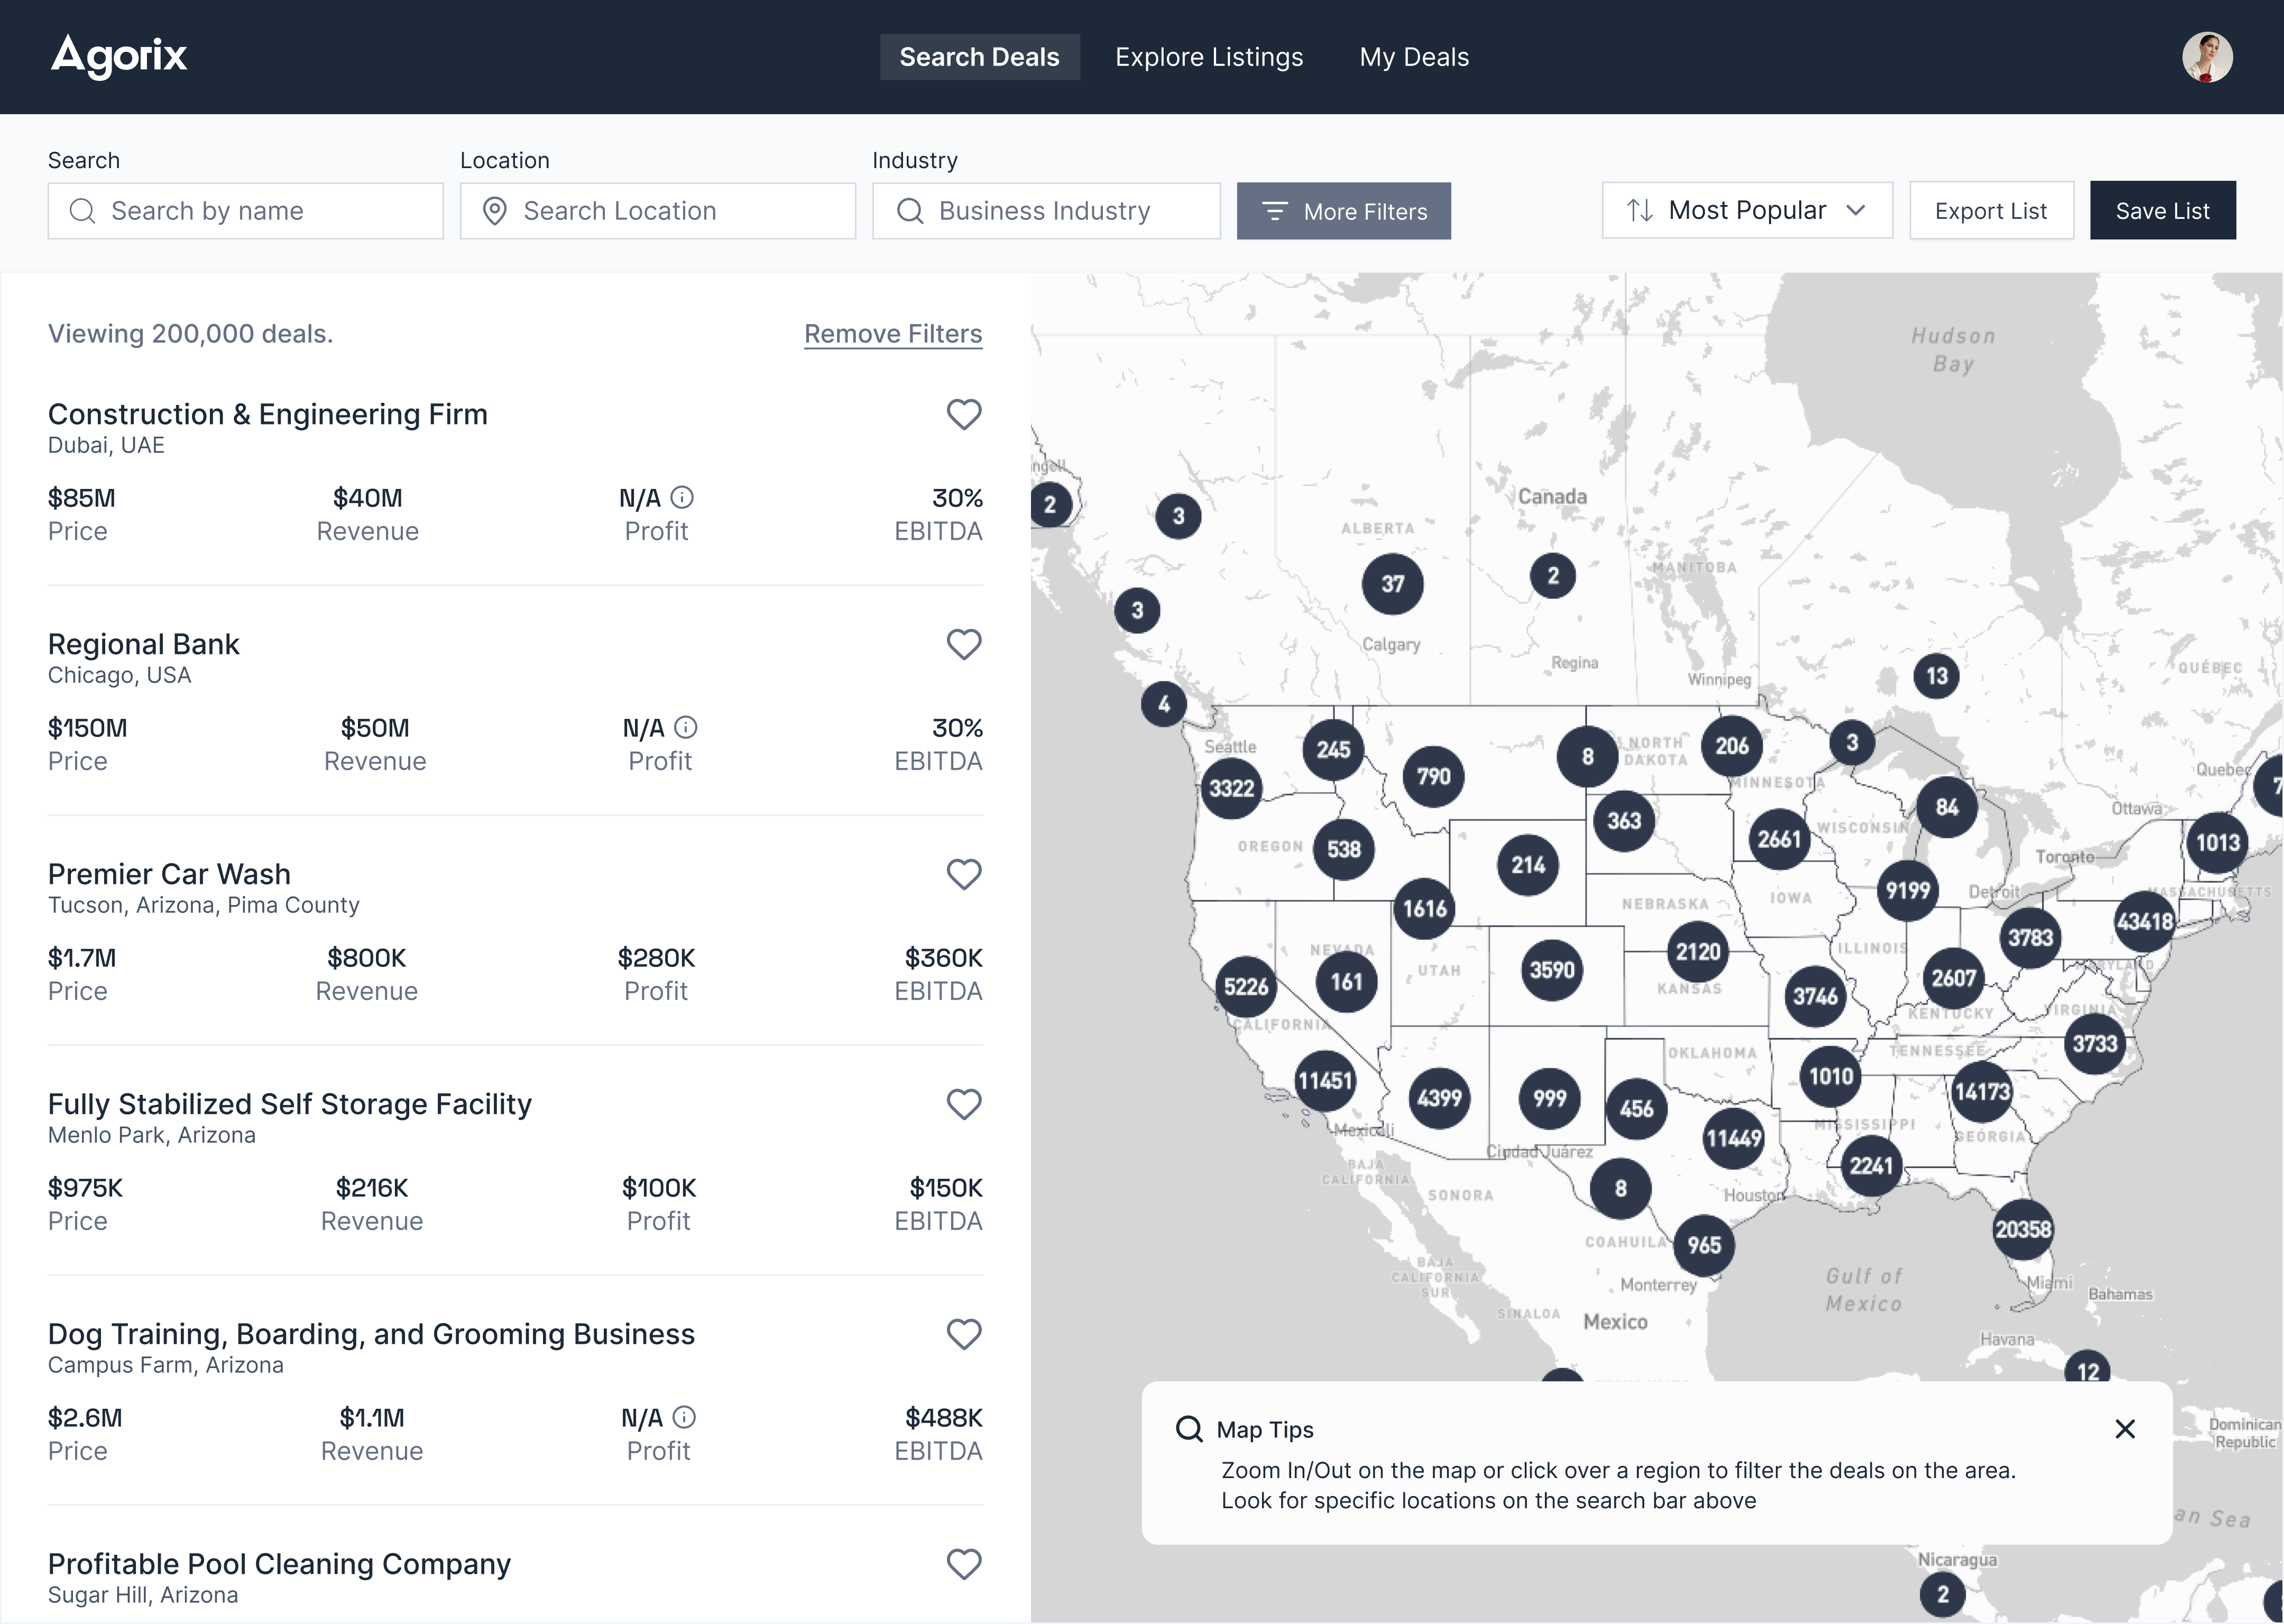Select the 3783 cluster near Detroit
Image resolution: width=2284 pixels, height=1624 pixels.
pos(2030,937)
